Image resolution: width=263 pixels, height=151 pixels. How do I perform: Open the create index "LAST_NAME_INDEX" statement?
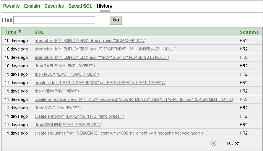click(100, 83)
